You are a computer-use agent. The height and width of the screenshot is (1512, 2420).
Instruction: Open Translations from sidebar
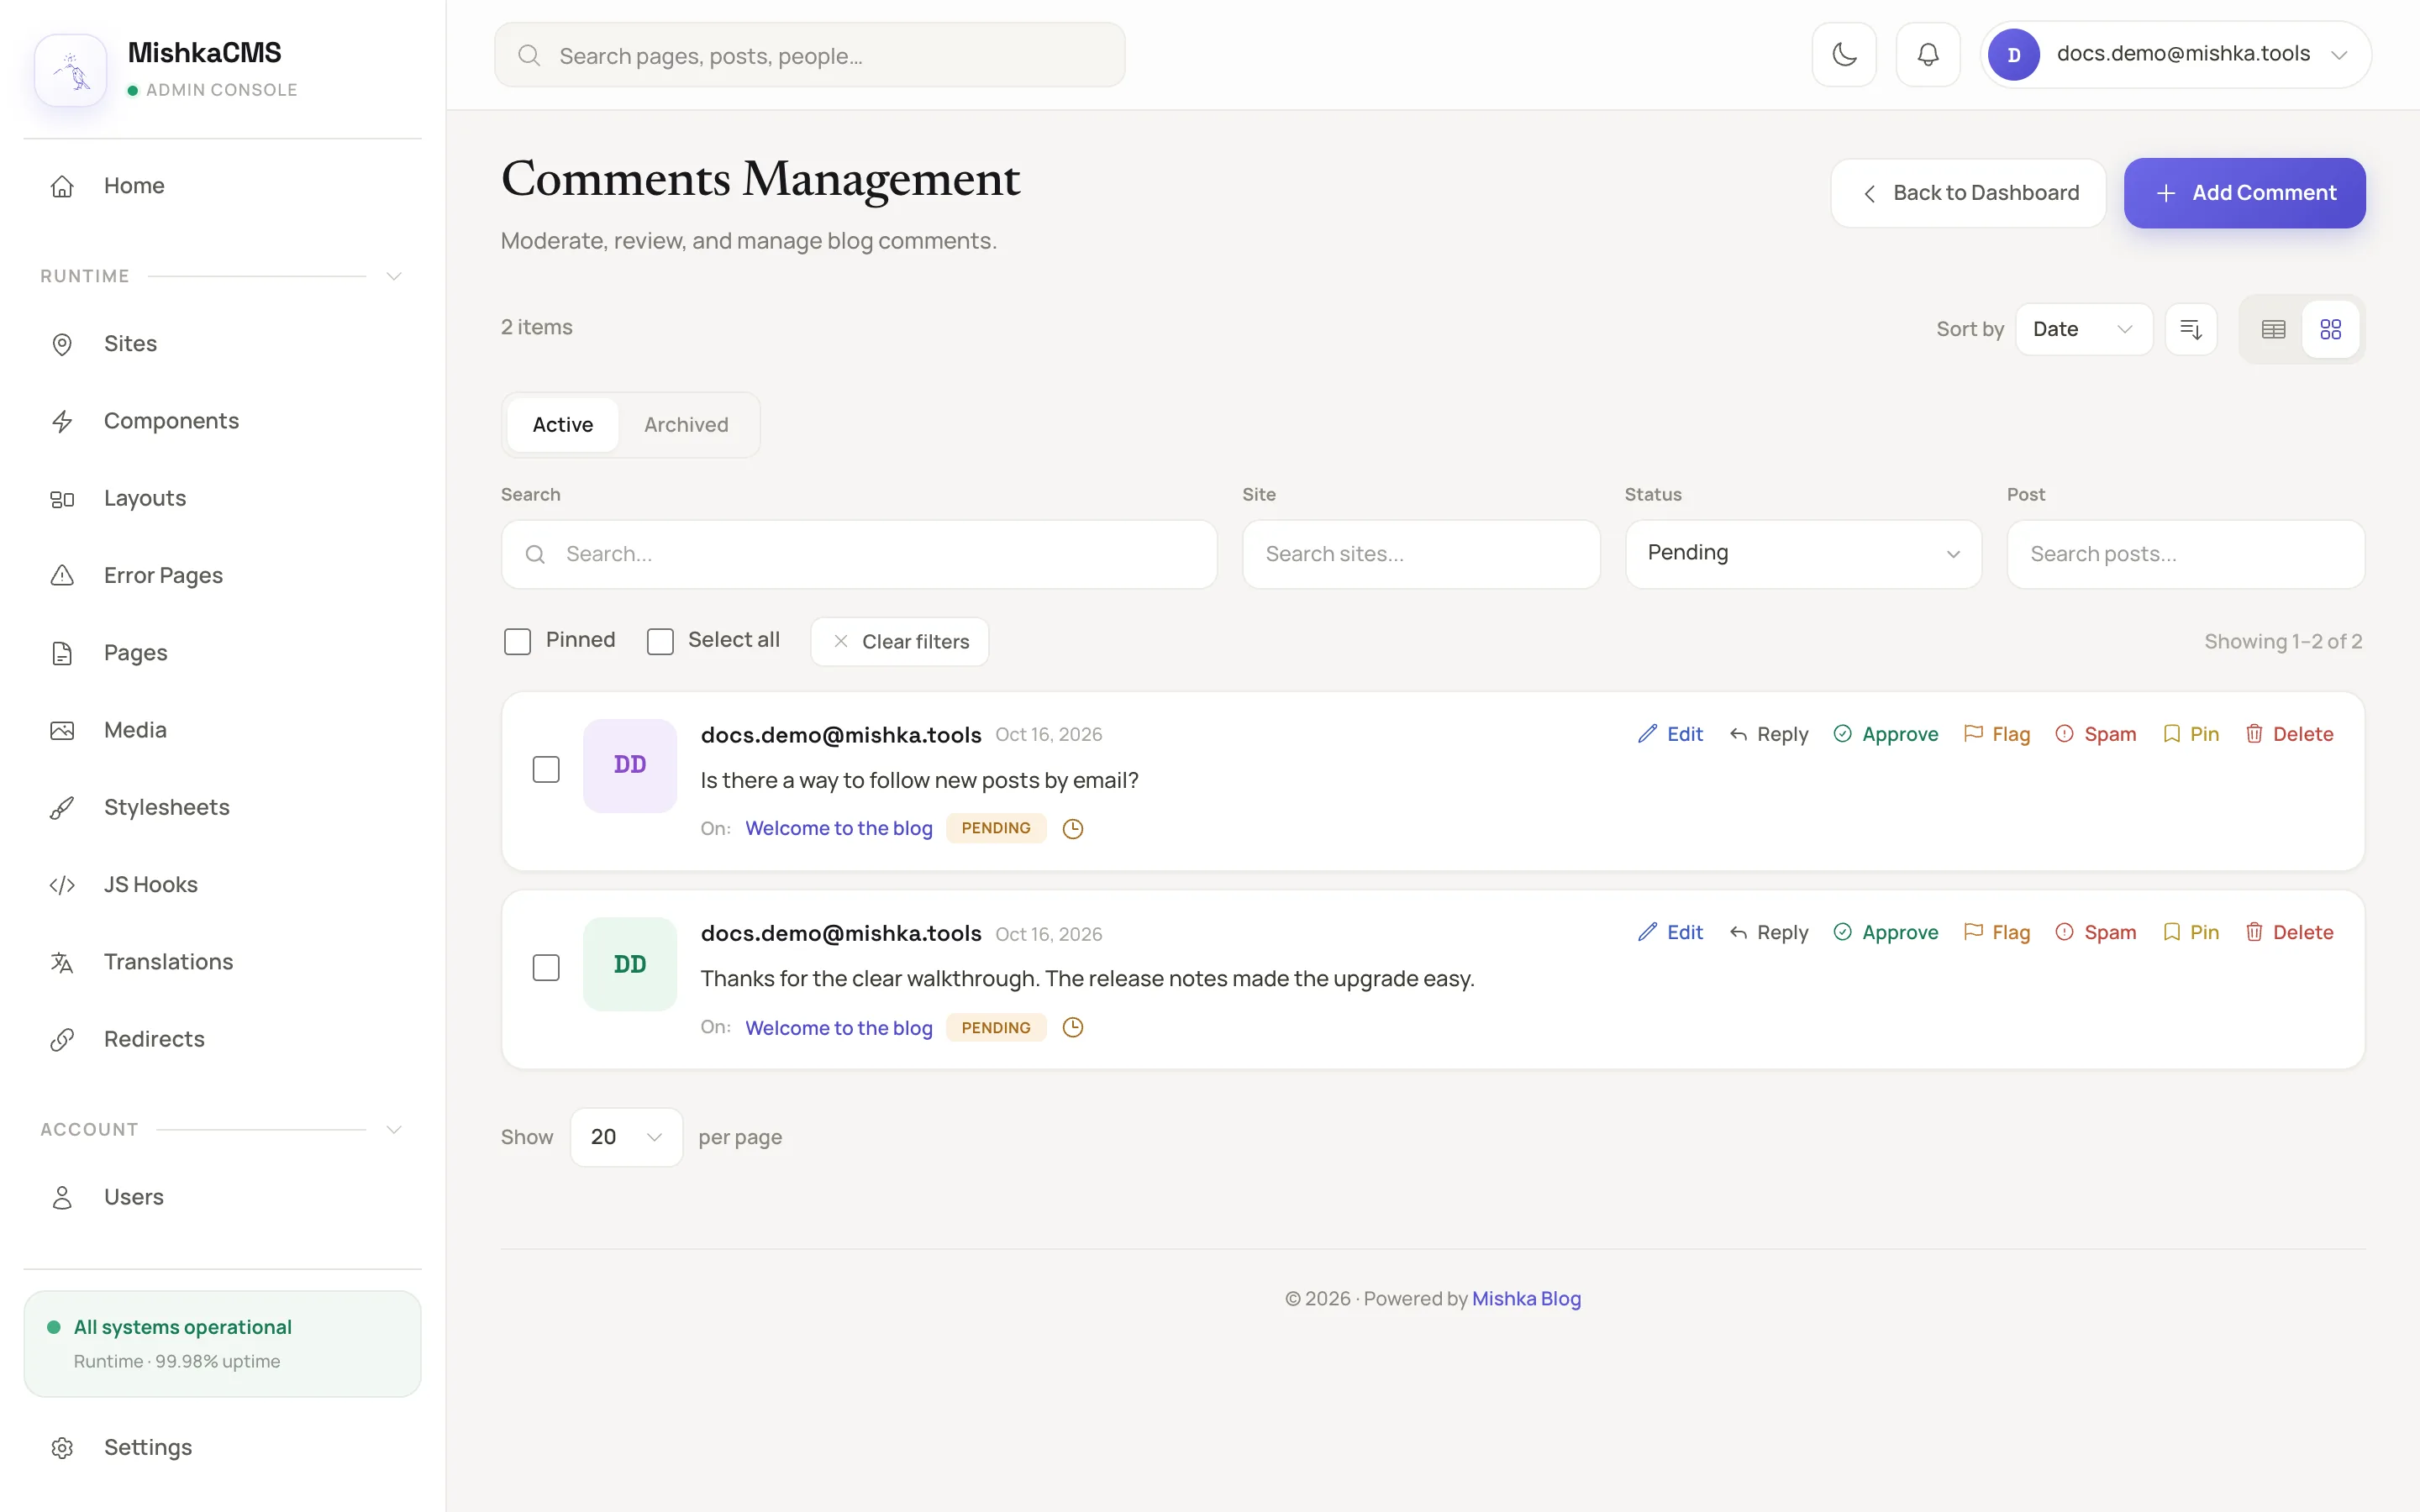click(x=222, y=962)
